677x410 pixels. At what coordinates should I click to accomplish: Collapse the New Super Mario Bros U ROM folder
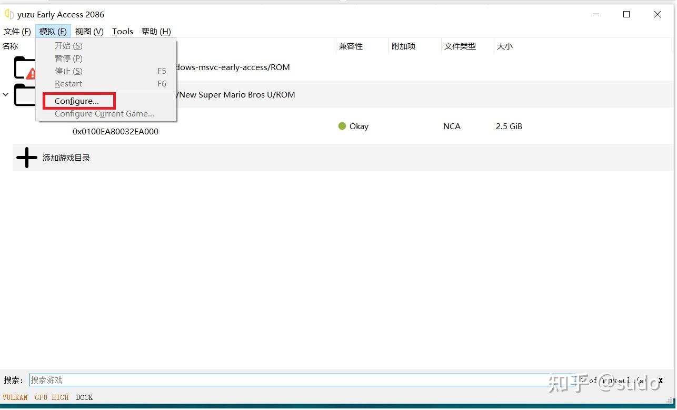click(6, 95)
